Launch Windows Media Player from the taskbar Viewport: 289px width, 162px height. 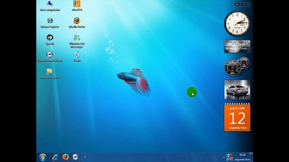tap(75, 157)
